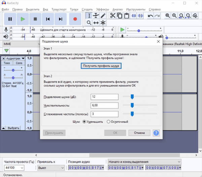Open the MME audio host dropdown
202x177 pixels.
[x=22, y=44]
